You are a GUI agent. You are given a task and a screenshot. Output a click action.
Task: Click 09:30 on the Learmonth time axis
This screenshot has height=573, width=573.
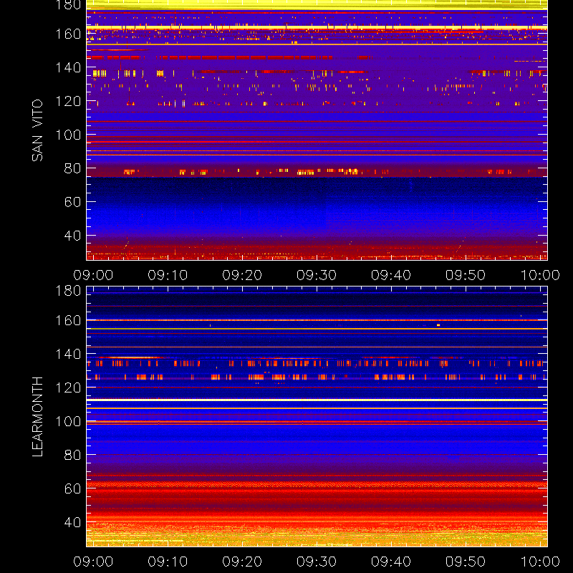tap(317, 562)
